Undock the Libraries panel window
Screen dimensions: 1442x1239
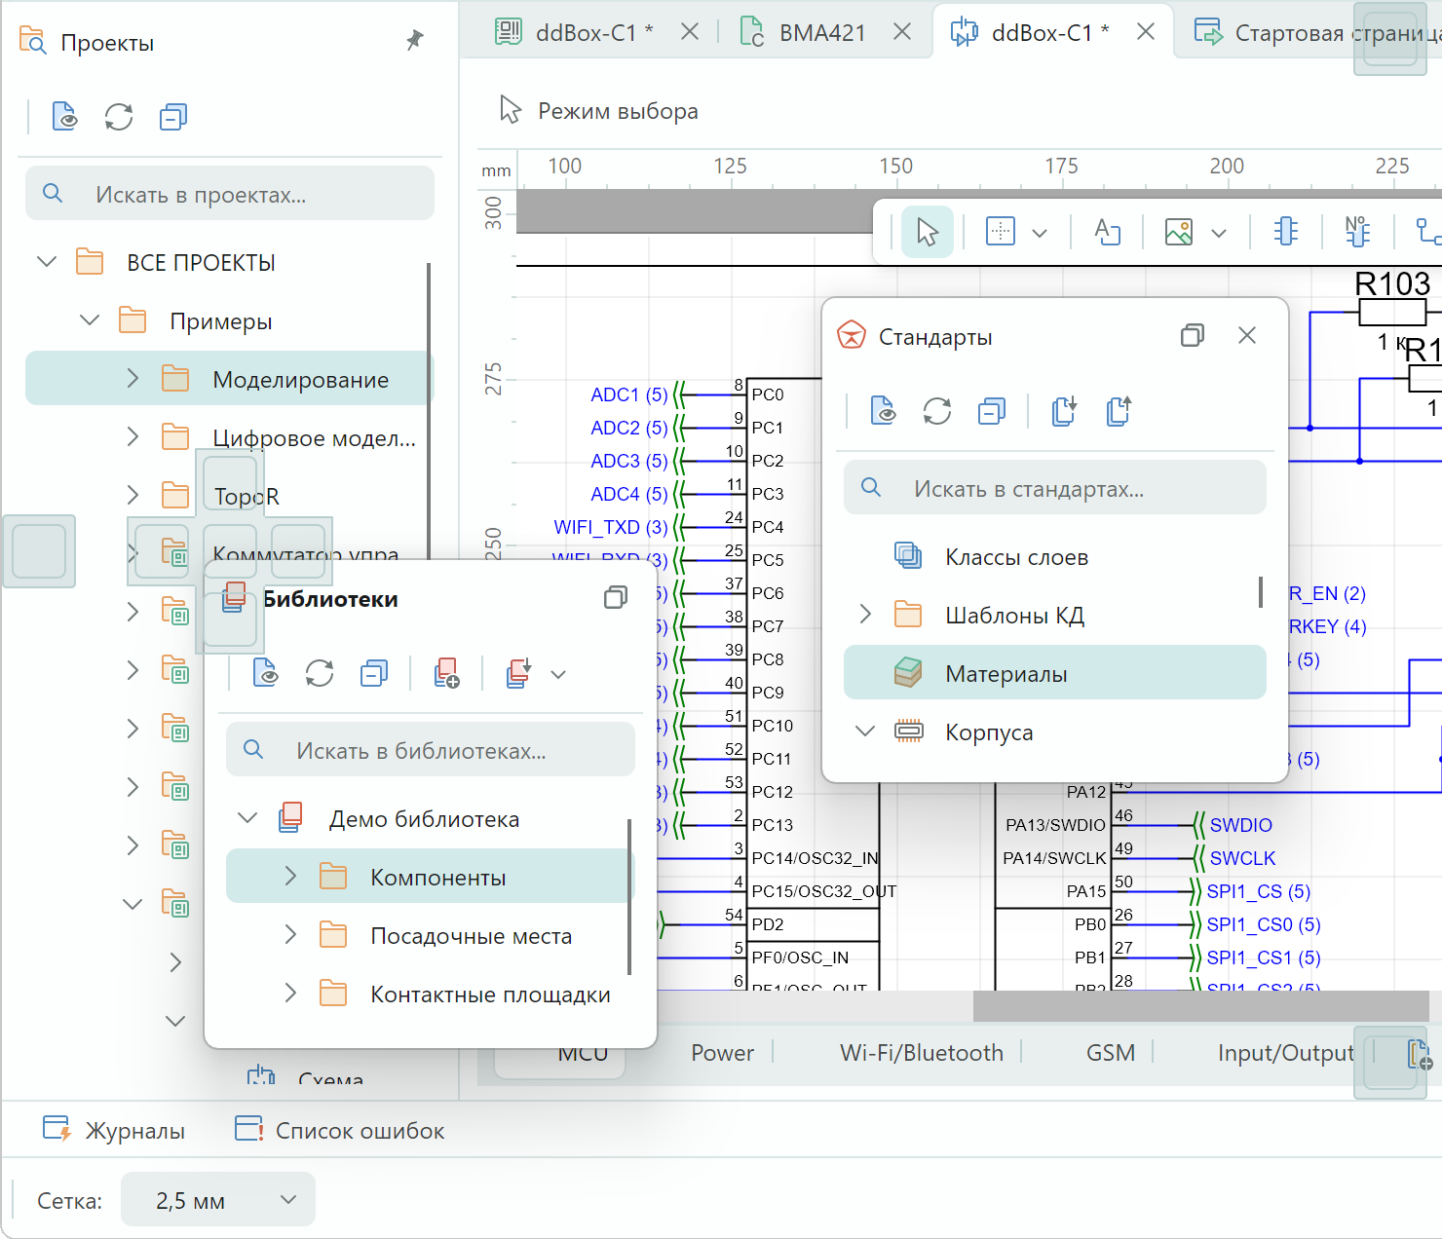pyautogui.click(x=616, y=597)
